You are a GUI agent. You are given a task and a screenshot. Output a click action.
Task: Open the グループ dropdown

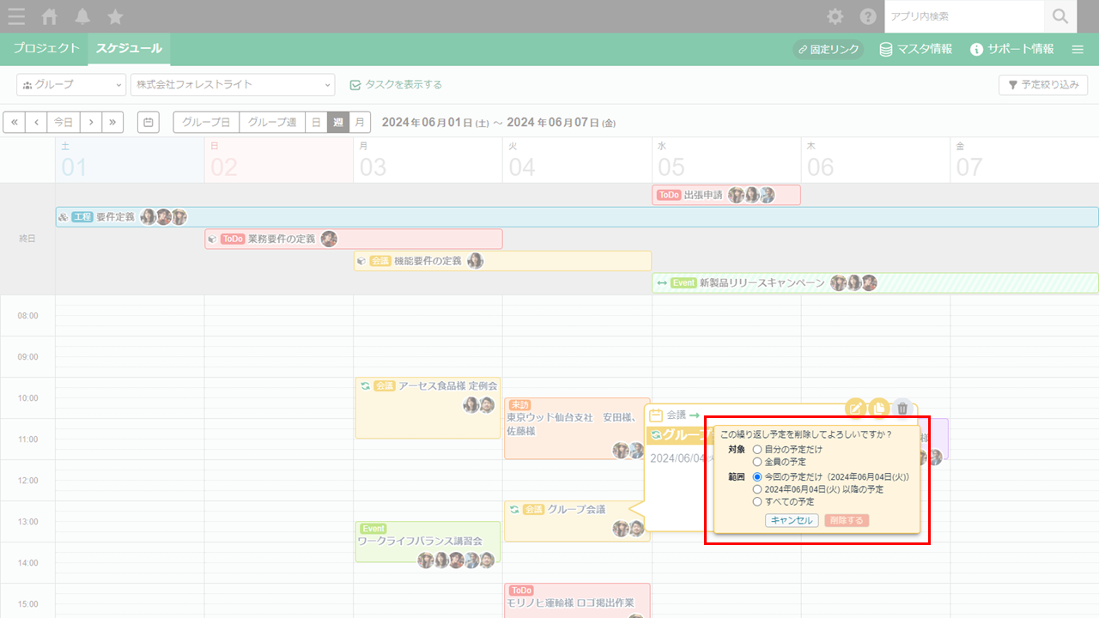coord(71,85)
